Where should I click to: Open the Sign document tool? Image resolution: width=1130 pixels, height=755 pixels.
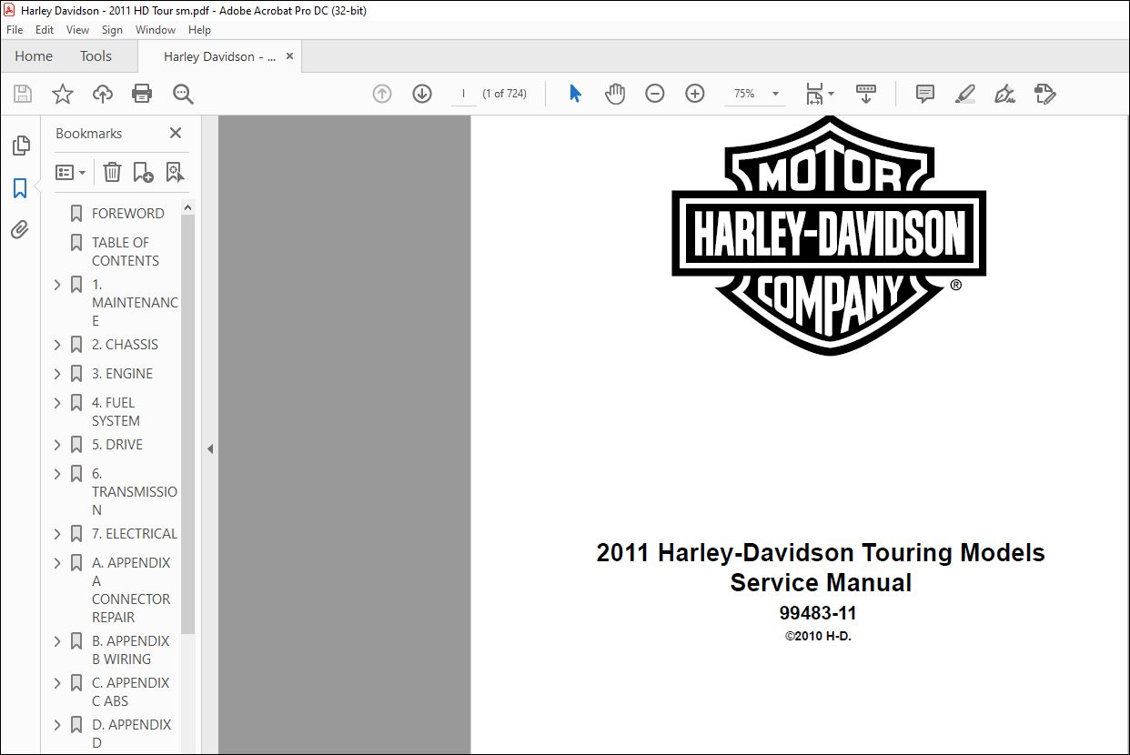point(1005,94)
